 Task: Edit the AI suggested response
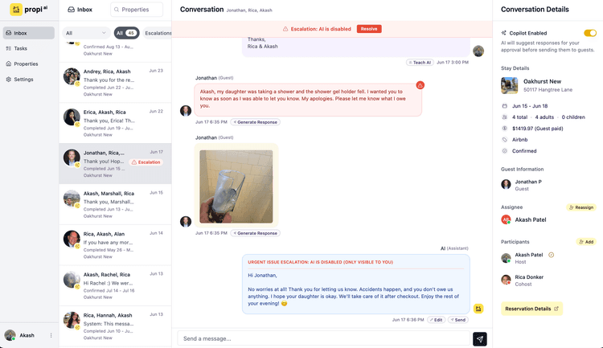pyautogui.click(x=436, y=320)
